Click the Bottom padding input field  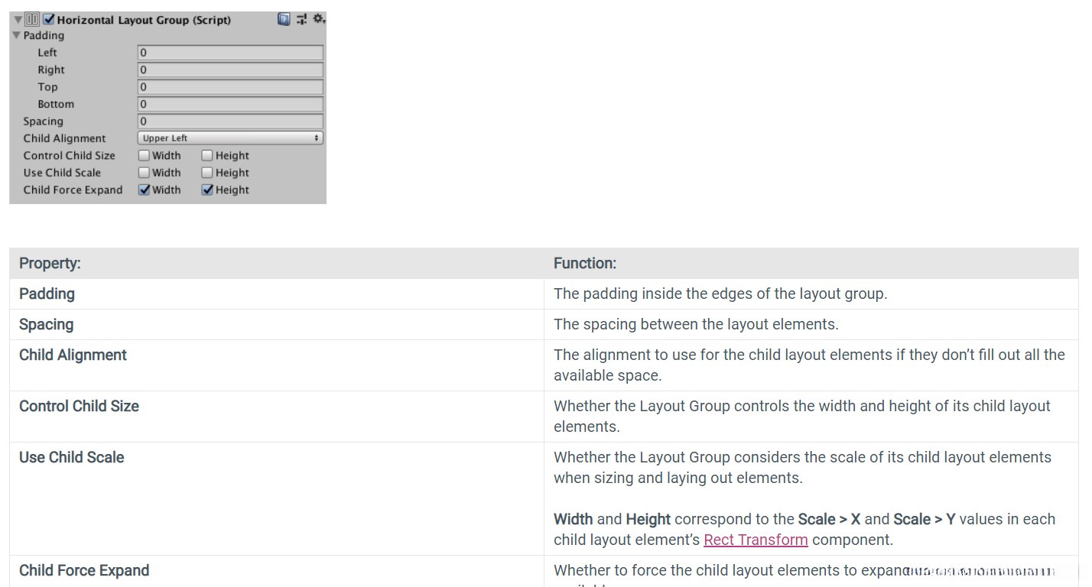(230, 104)
